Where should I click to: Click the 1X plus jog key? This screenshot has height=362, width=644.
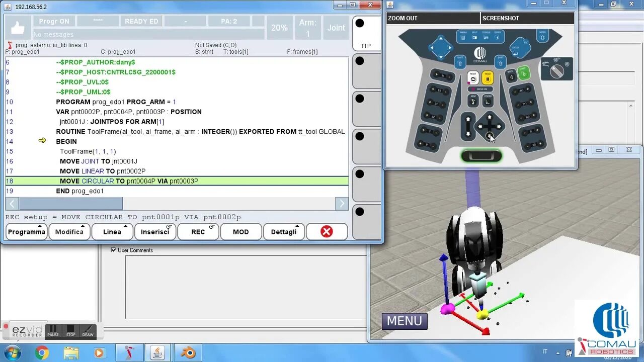433,89
